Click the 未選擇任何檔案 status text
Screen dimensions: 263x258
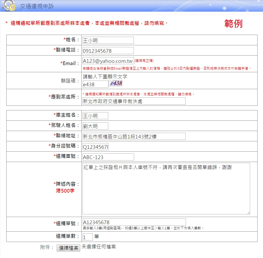99,247
